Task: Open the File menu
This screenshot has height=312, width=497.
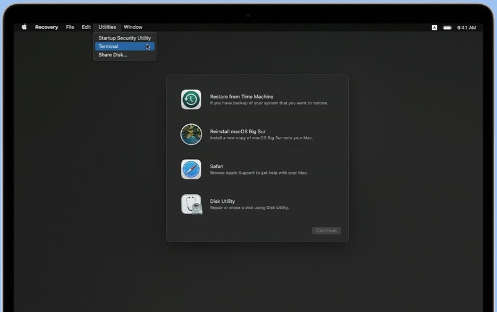Action: tap(70, 27)
